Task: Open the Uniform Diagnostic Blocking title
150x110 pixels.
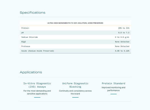Action: (75, 85)
